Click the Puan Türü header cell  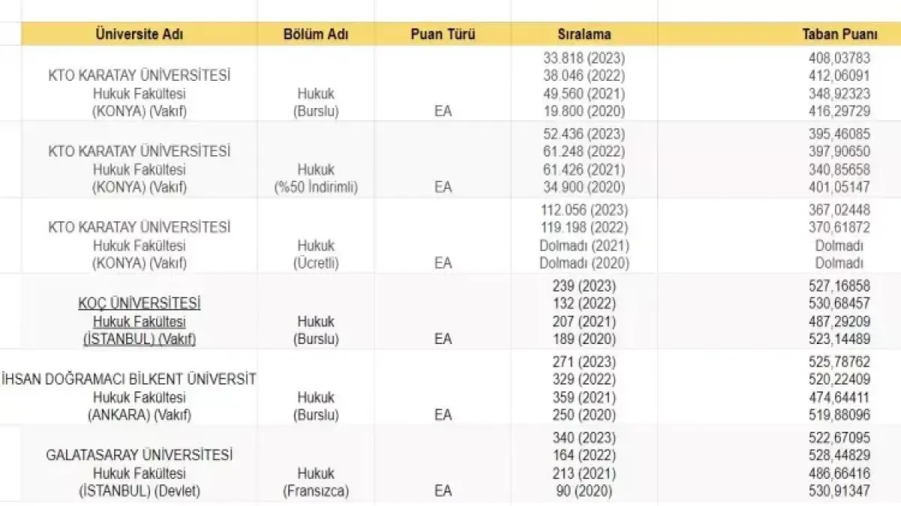pos(443,34)
